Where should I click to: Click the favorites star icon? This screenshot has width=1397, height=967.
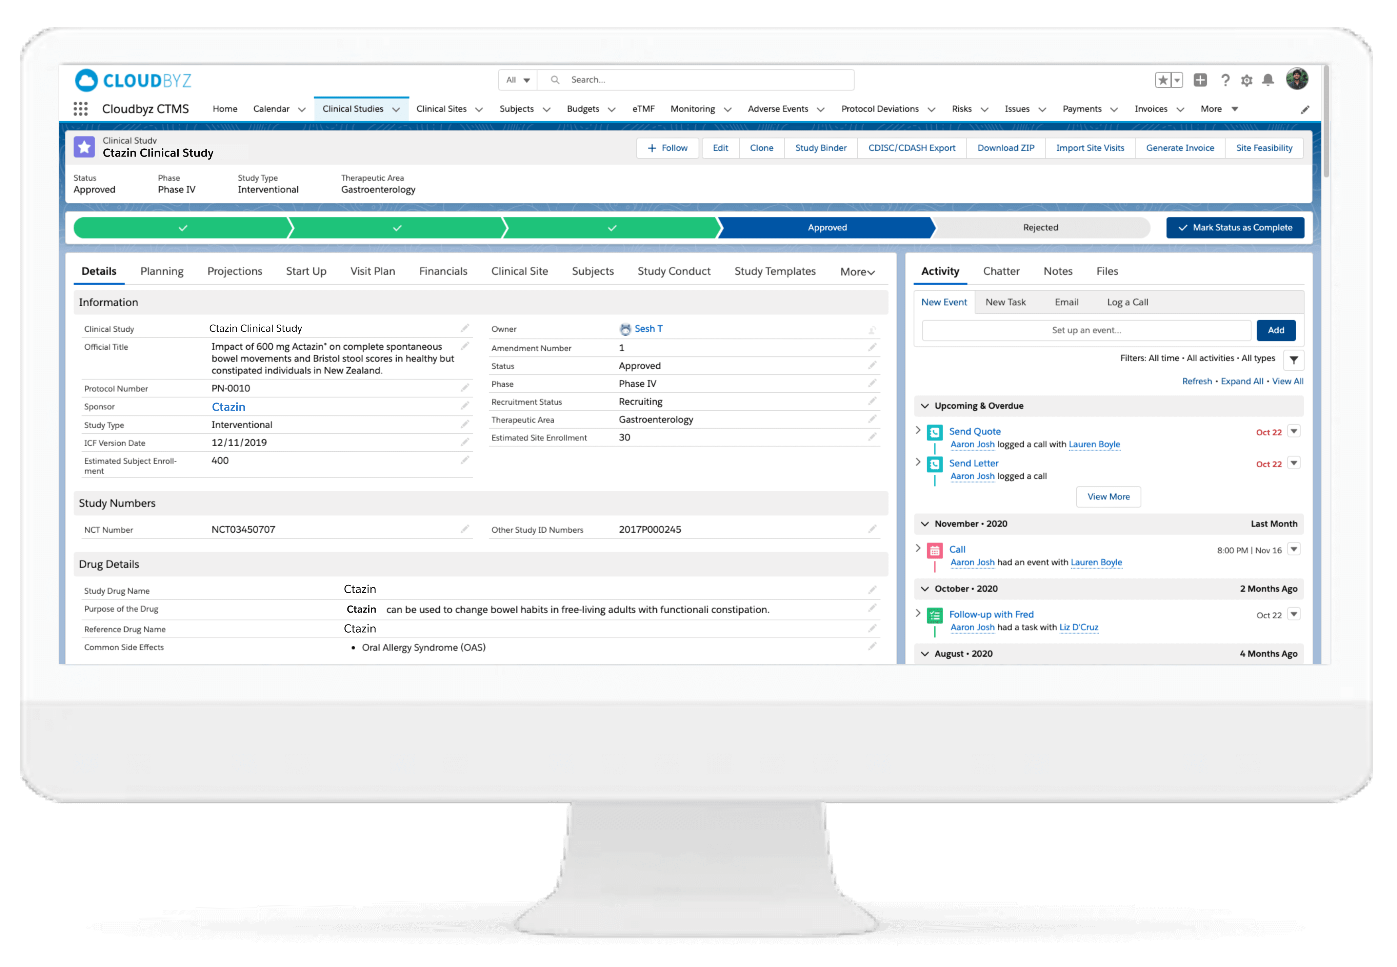pyautogui.click(x=1162, y=80)
